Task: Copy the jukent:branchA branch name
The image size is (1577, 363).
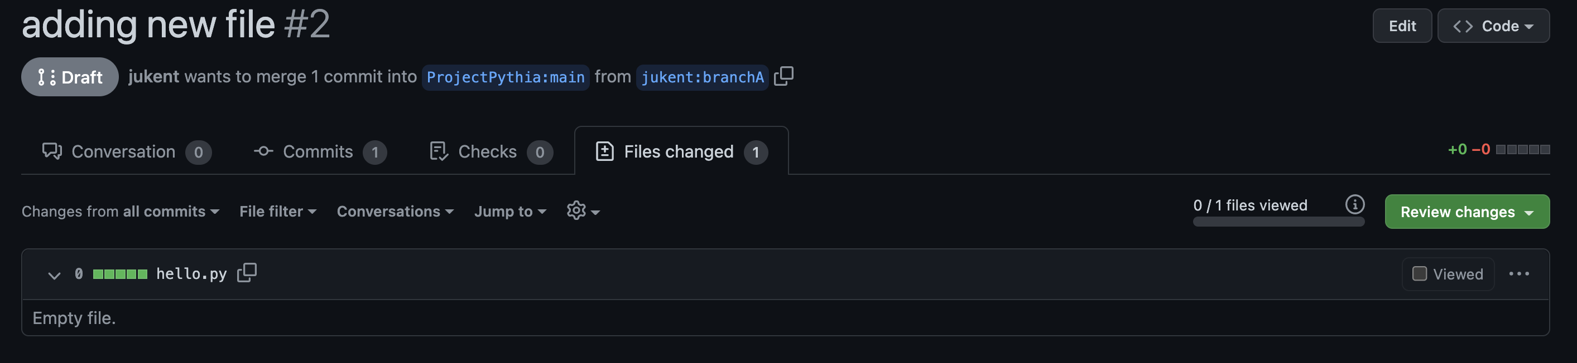Action: pyautogui.click(x=784, y=76)
